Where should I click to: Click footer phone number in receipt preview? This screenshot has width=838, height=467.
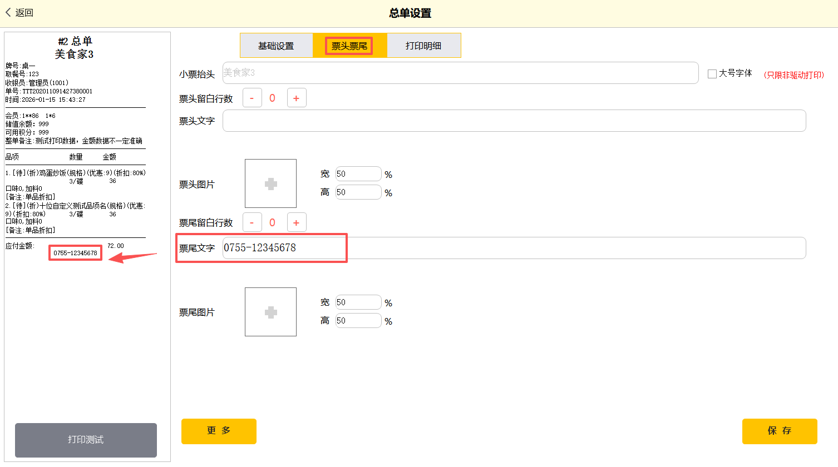click(x=75, y=253)
